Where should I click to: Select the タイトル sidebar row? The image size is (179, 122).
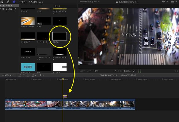point(10,6)
